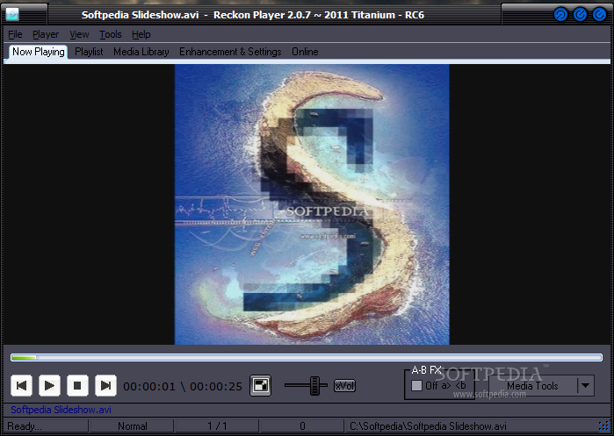The image size is (614, 436).
Task: Click the Ready... status text
Action: [x=25, y=426]
